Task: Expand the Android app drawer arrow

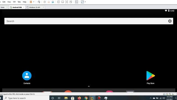Action: 89,86
